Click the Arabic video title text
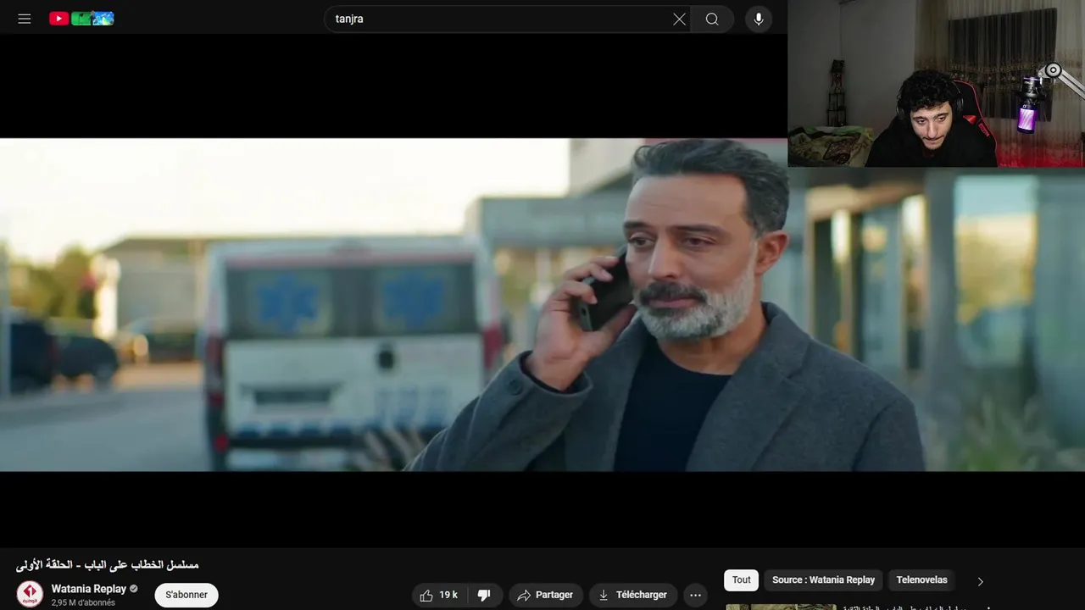The image size is (1085, 610). click(x=107, y=564)
